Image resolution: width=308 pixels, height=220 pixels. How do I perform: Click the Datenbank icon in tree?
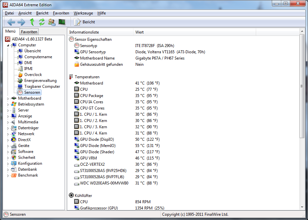pyautogui.click(x=14, y=169)
